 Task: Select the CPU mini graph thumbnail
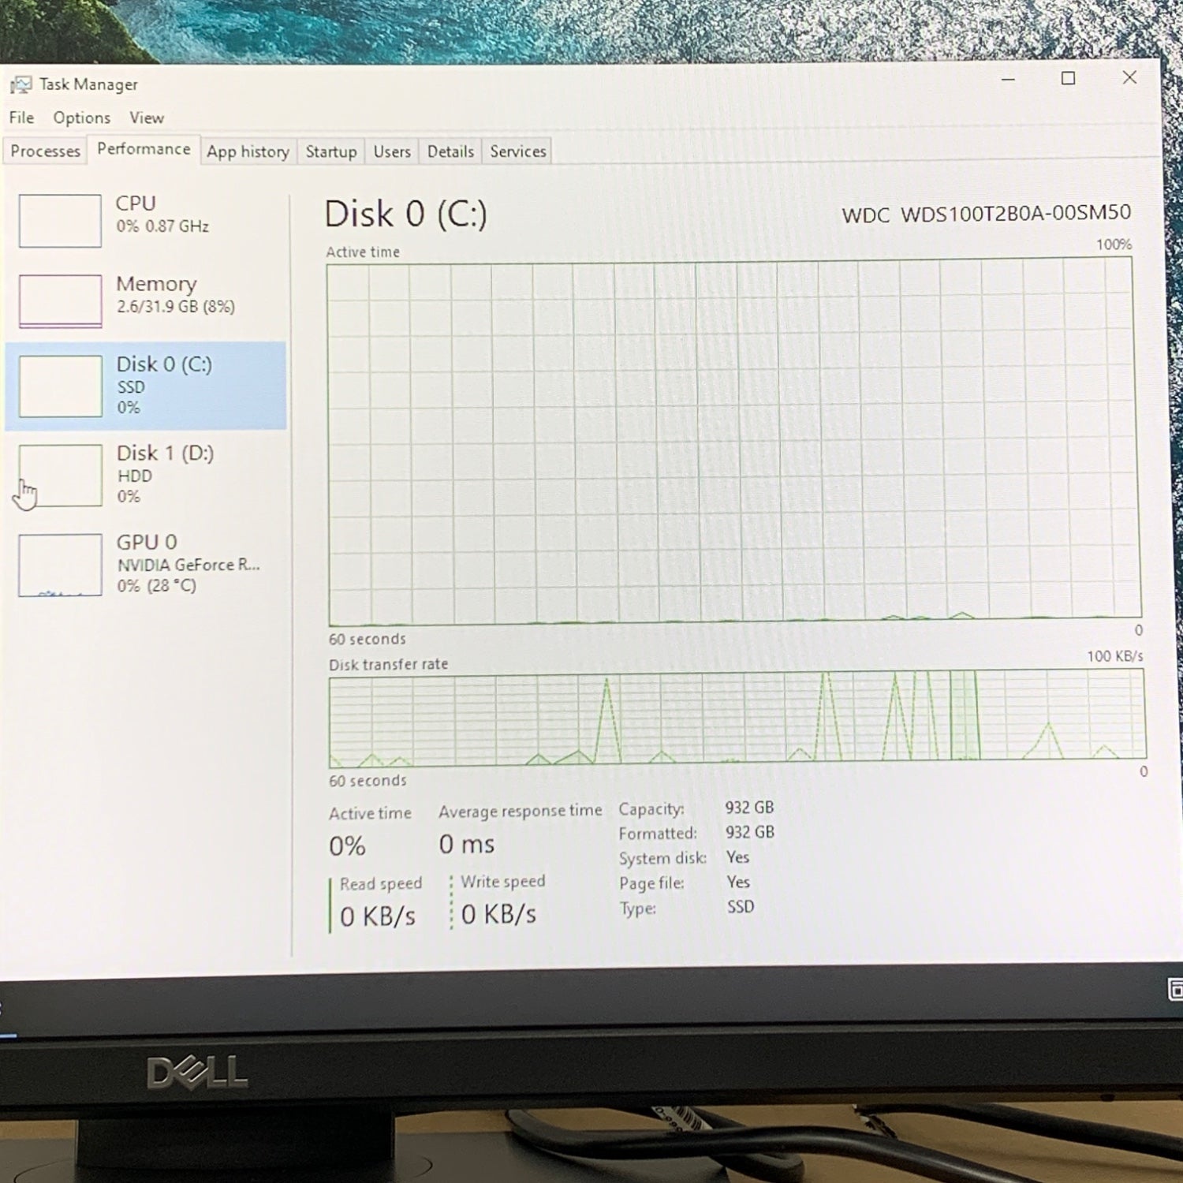click(60, 221)
